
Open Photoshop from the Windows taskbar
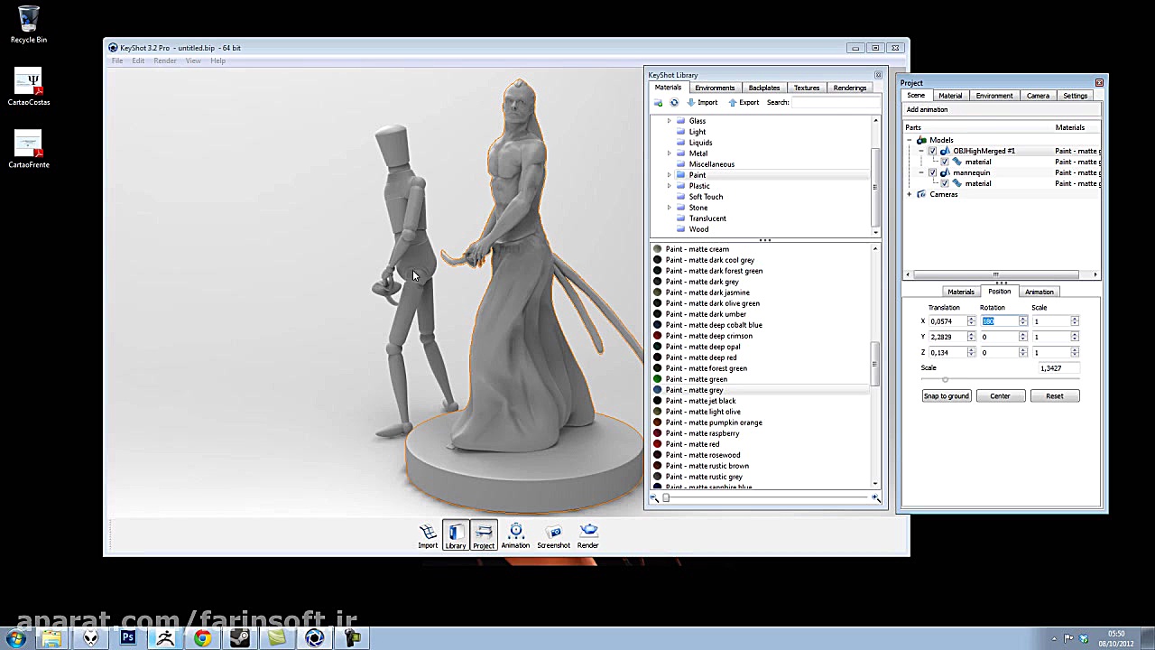pos(128,638)
